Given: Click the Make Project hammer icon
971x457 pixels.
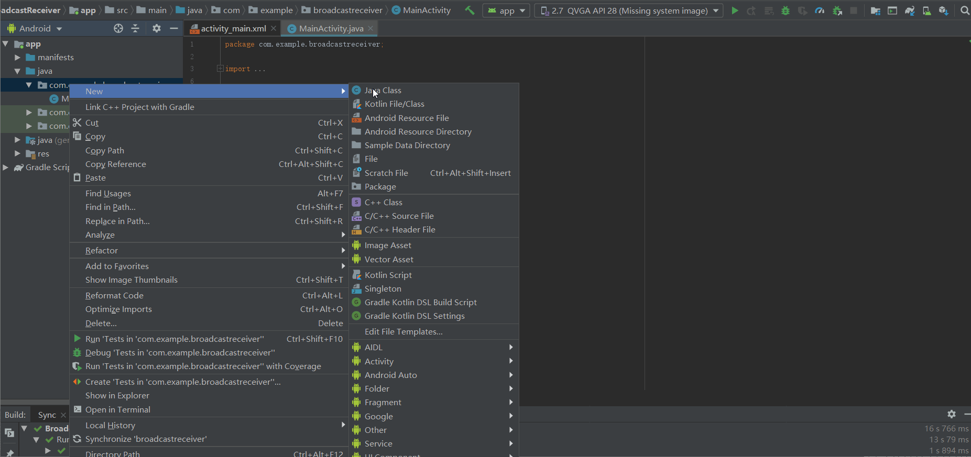Looking at the screenshot, I should point(470,10).
